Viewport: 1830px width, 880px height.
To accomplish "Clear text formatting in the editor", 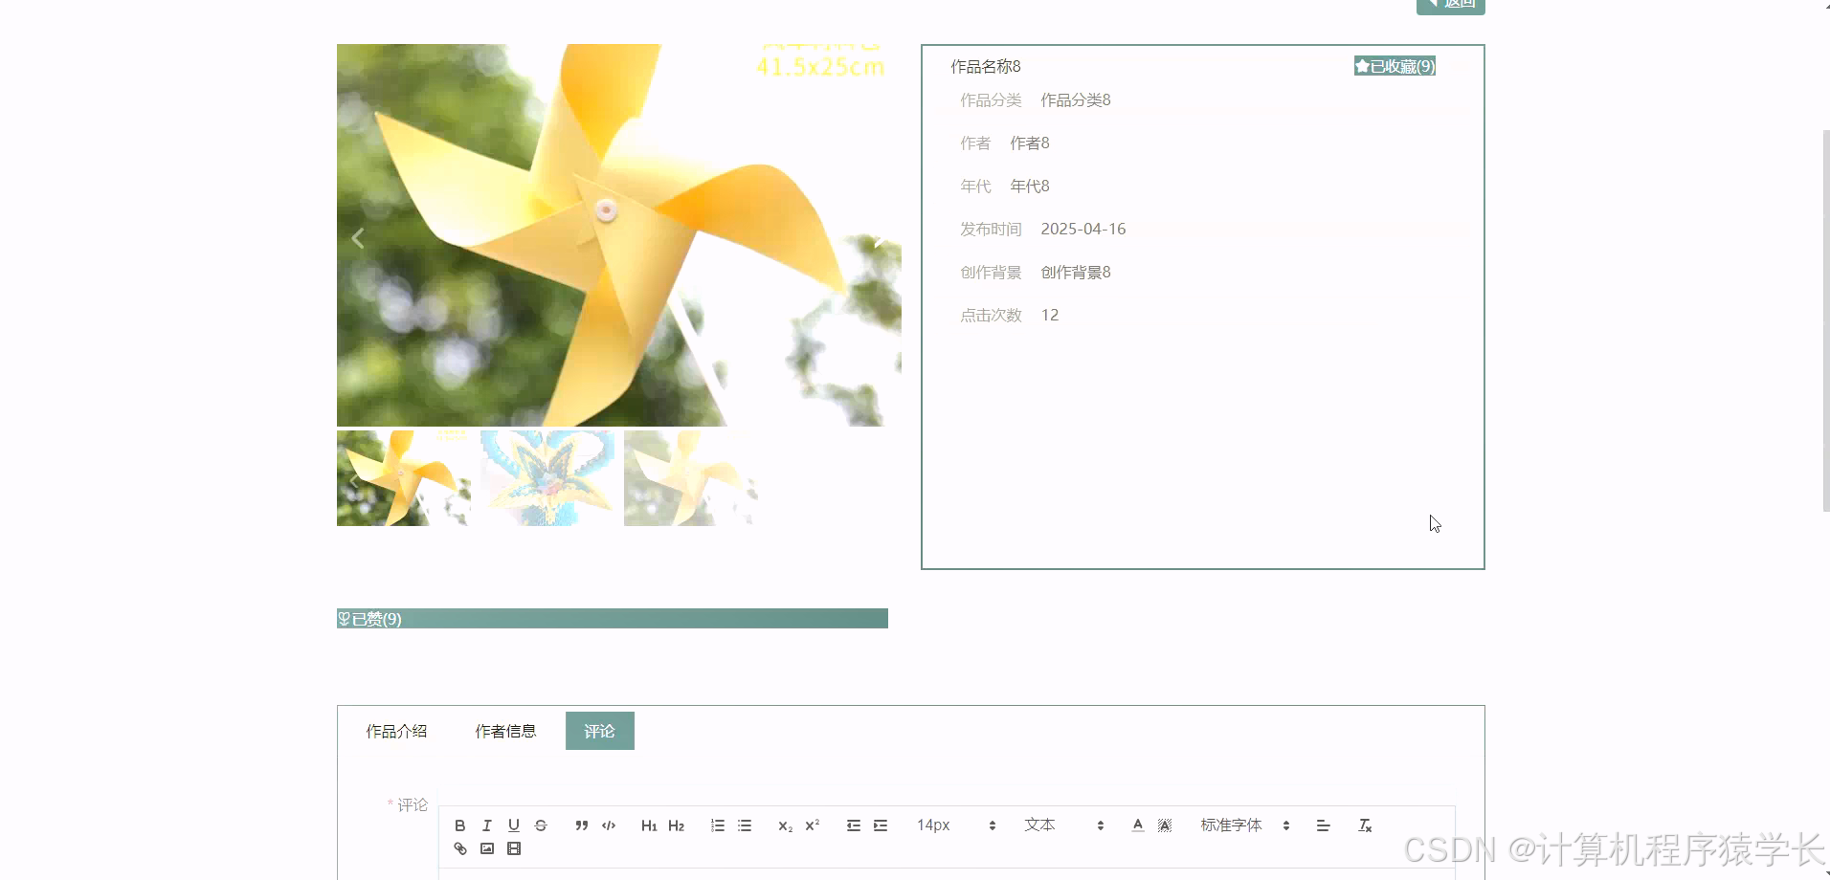I will click(x=1365, y=825).
